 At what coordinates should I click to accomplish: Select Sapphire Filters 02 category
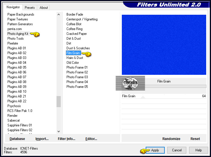tap(20, 130)
